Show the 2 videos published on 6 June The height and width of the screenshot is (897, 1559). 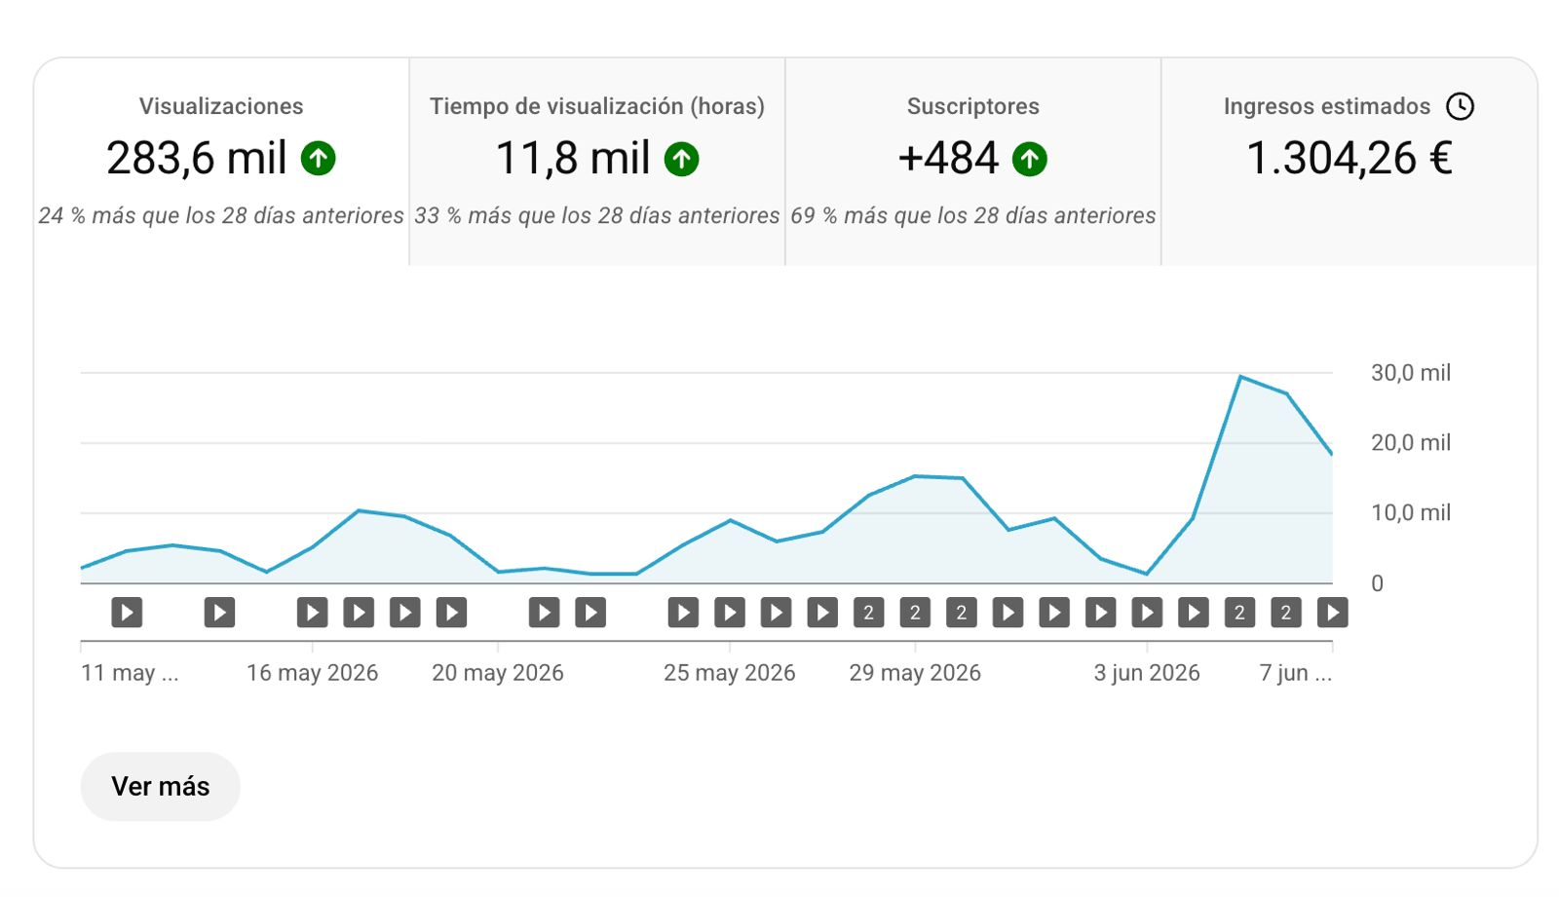coord(1286,613)
